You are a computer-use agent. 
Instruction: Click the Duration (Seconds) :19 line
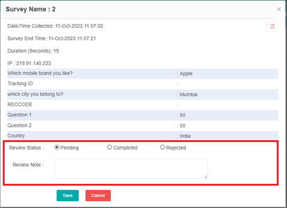tap(33, 51)
